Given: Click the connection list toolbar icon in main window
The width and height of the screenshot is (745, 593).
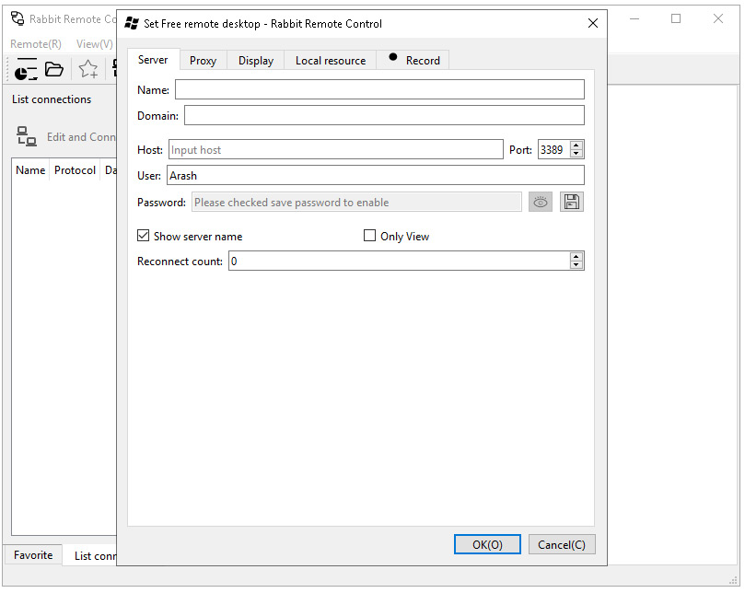Looking at the screenshot, I should coord(26,69).
